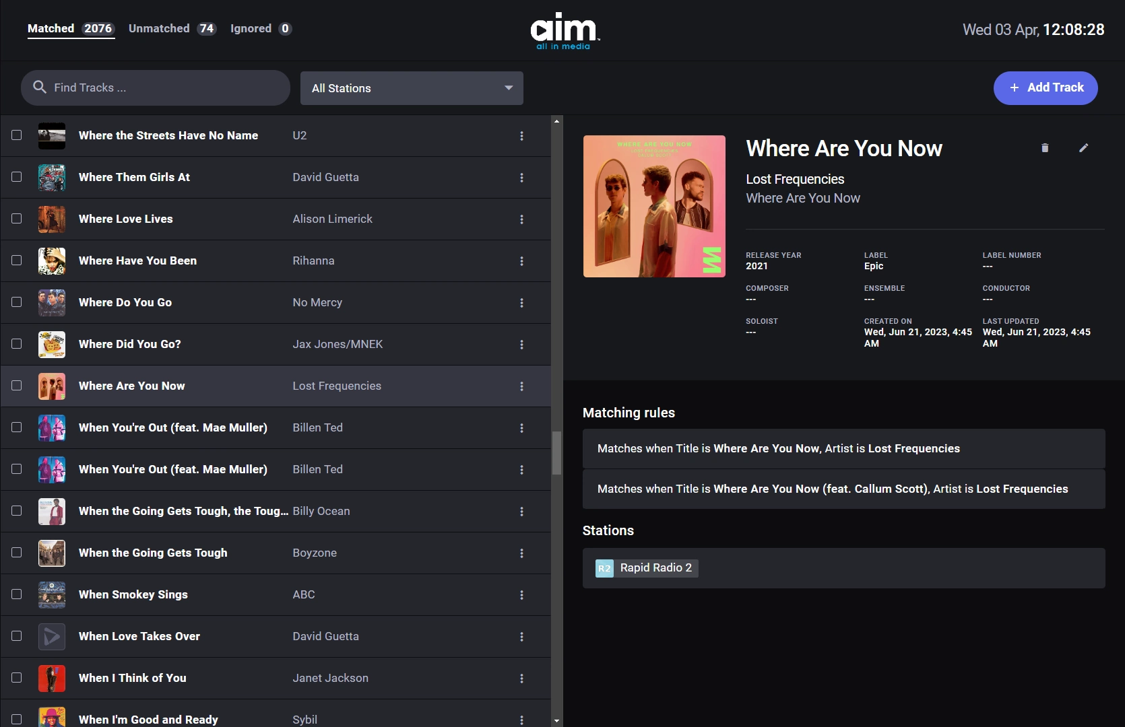Click the When I'm Good and Ready title
1125x727 pixels.
[x=148, y=720]
